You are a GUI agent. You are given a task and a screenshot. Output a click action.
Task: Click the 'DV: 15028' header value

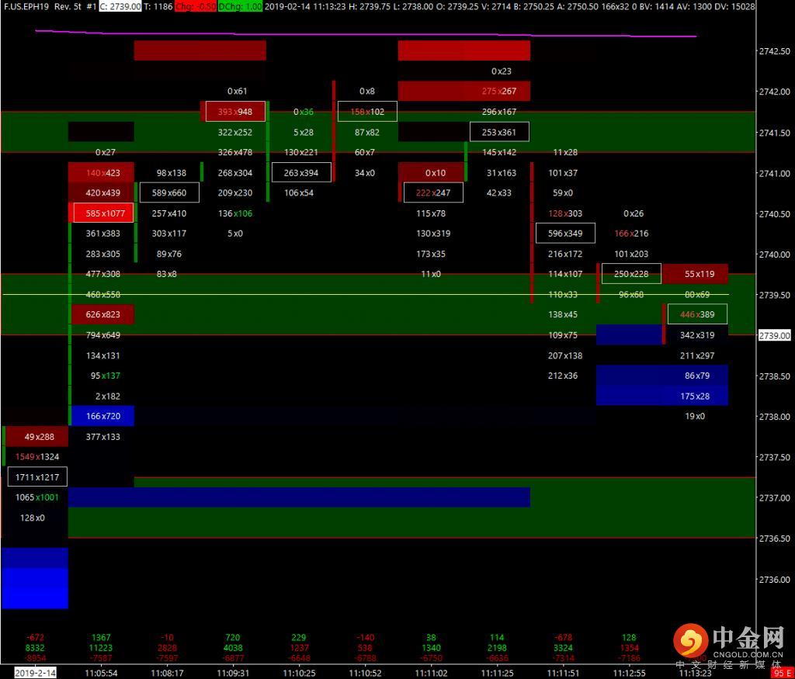[734, 6]
